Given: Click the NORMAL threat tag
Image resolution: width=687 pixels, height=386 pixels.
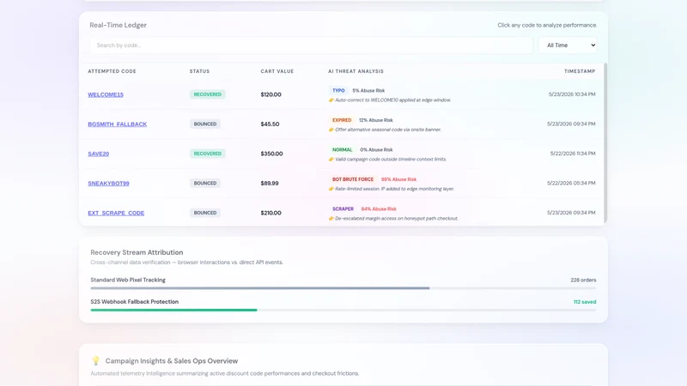Looking at the screenshot, I should point(342,149).
